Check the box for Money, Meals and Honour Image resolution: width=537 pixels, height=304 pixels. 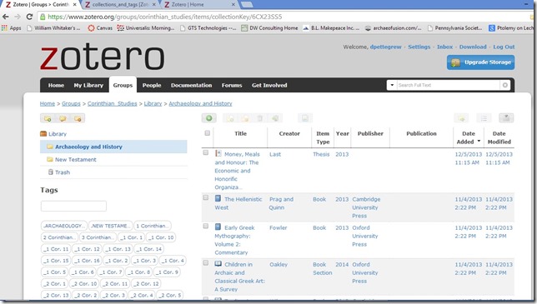point(206,152)
